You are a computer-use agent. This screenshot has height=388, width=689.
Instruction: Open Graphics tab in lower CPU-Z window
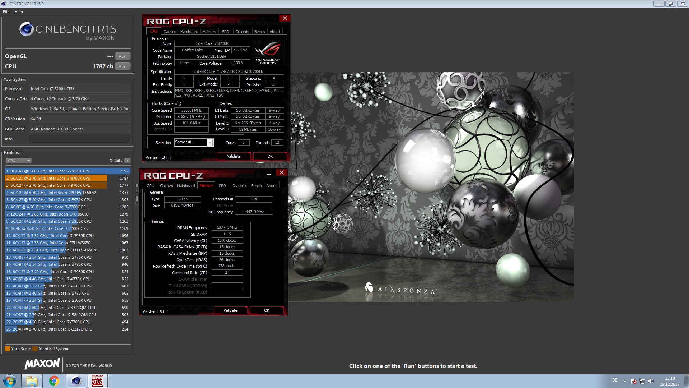point(239,186)
